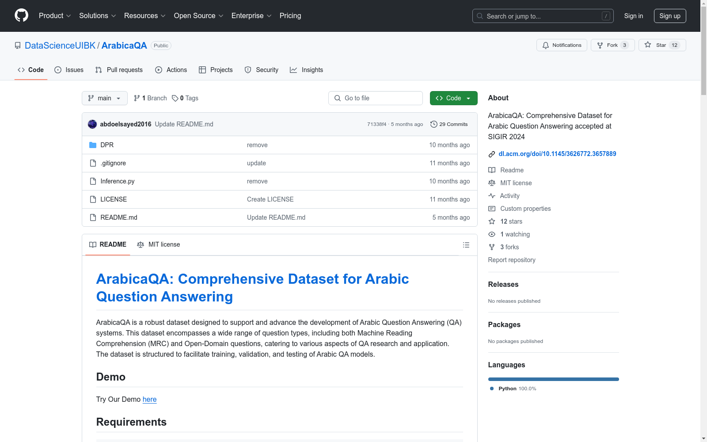View the 29 Commits history link
The height and width of the screenshot is (442, 707).
[449, 124]
